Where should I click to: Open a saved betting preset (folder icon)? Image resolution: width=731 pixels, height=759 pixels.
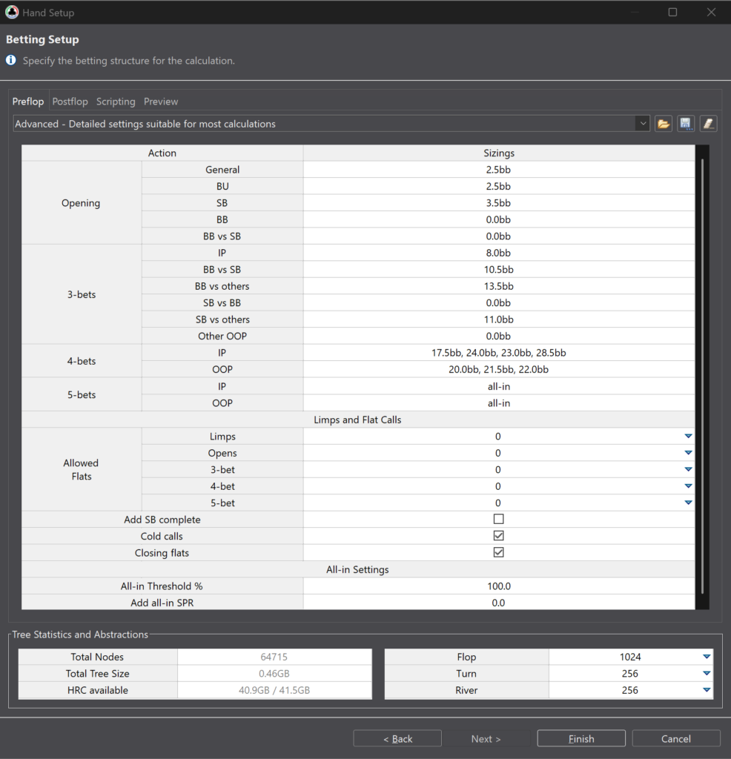coord(664,124)
